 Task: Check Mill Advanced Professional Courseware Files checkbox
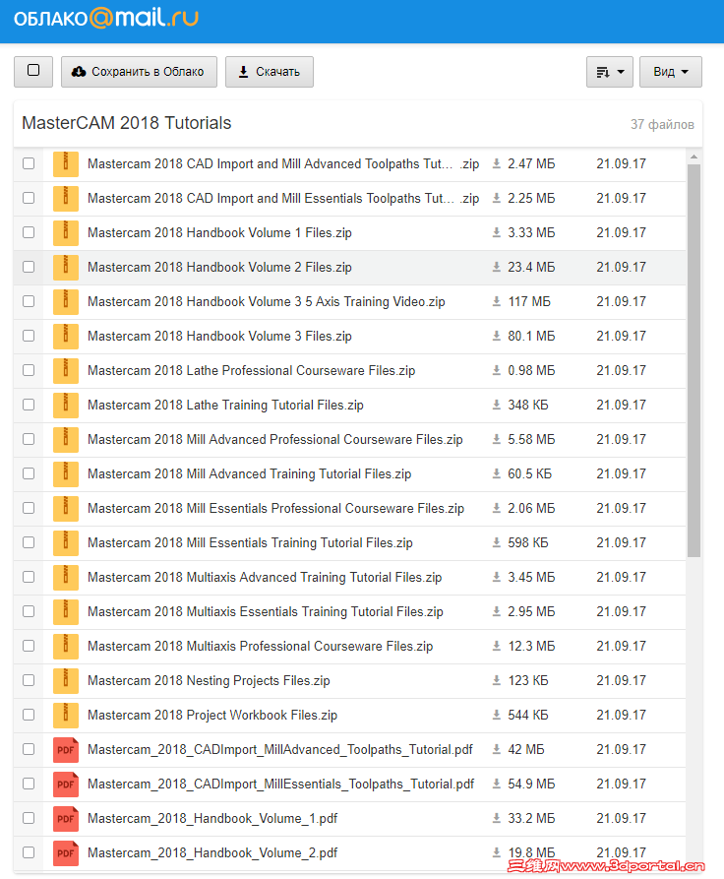tap(29, 439)
